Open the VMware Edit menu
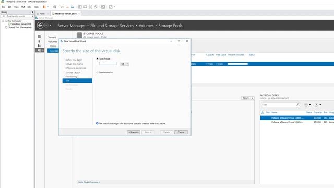 coord(9,7)
